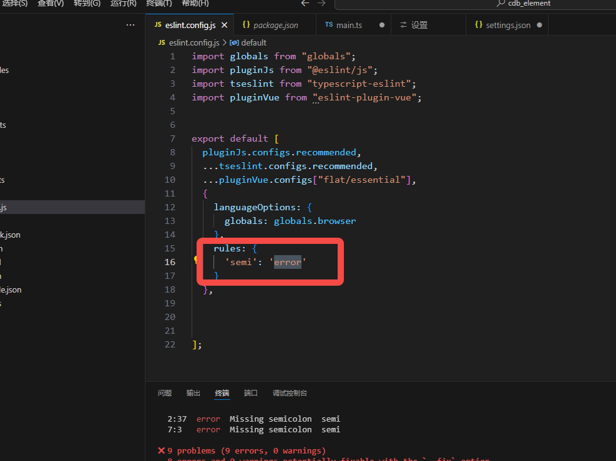Open the 帮助(H) menu

[x=195, y=4]
